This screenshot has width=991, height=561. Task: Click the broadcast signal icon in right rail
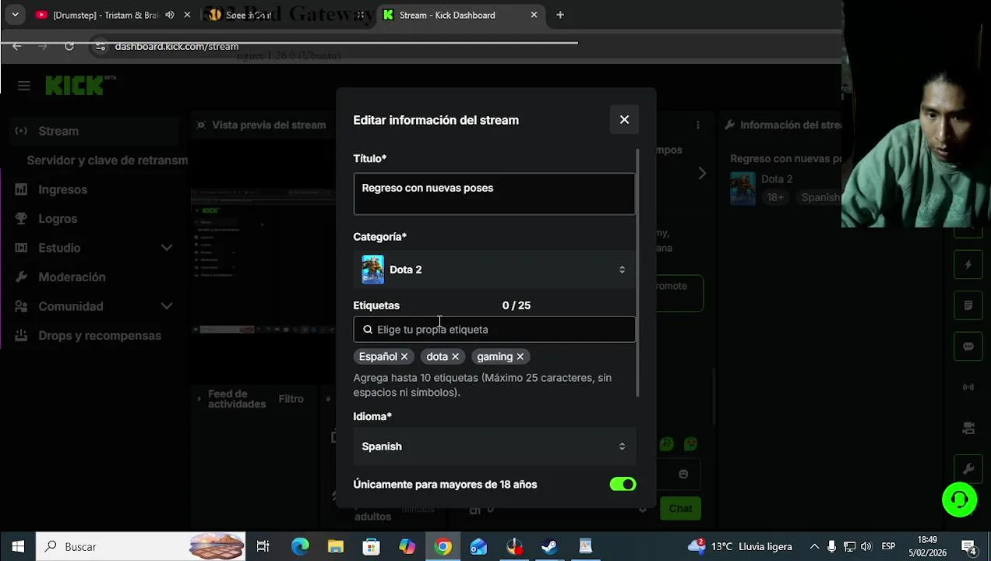click(968, 387)
